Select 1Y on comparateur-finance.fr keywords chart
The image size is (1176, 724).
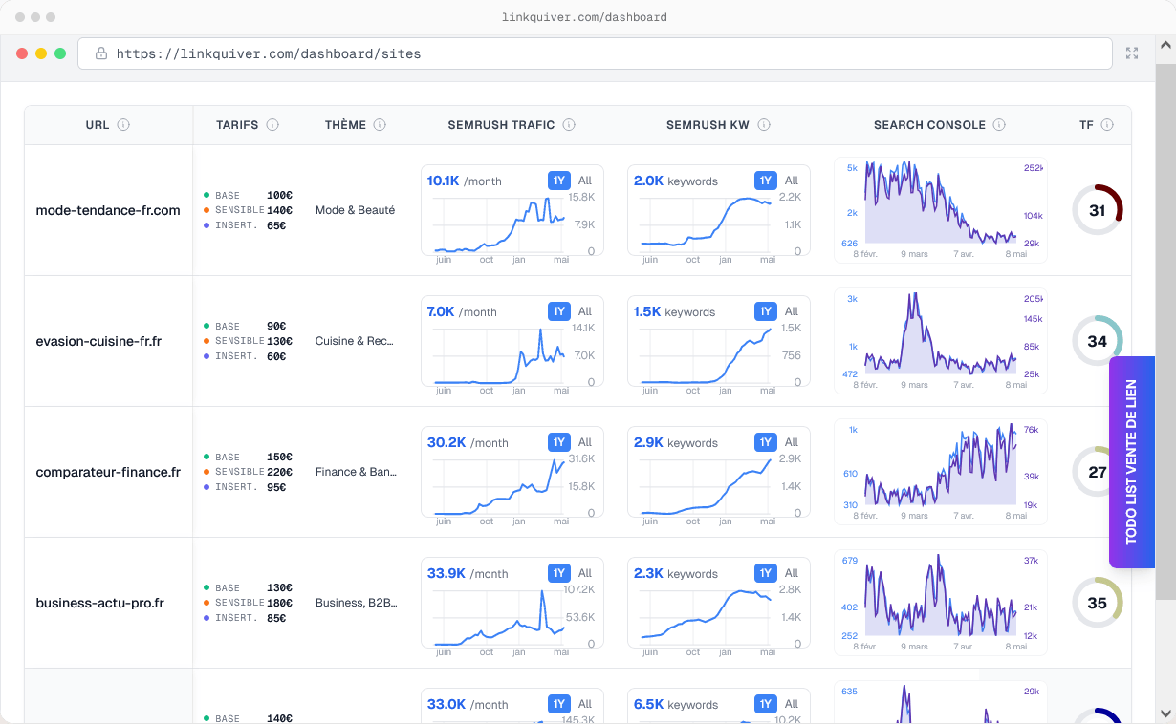coord(766,442)
